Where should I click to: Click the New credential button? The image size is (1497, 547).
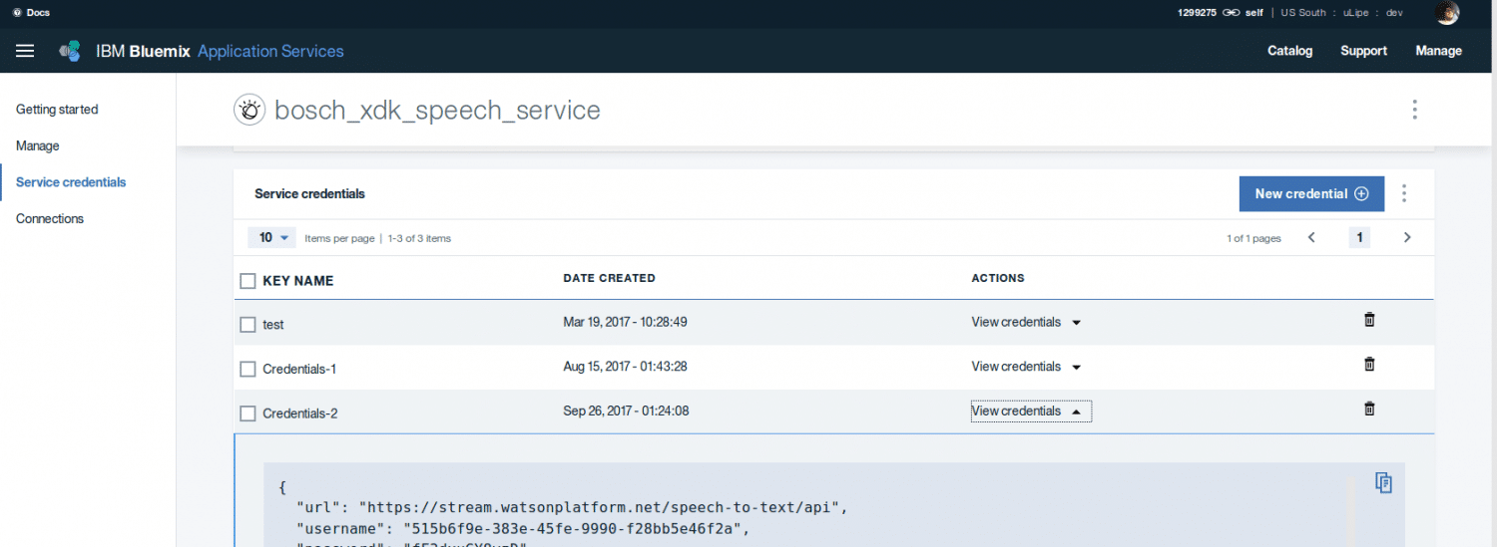(x=1310, y=193)
